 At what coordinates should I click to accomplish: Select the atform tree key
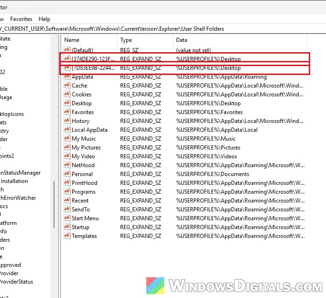pos(8,223)
